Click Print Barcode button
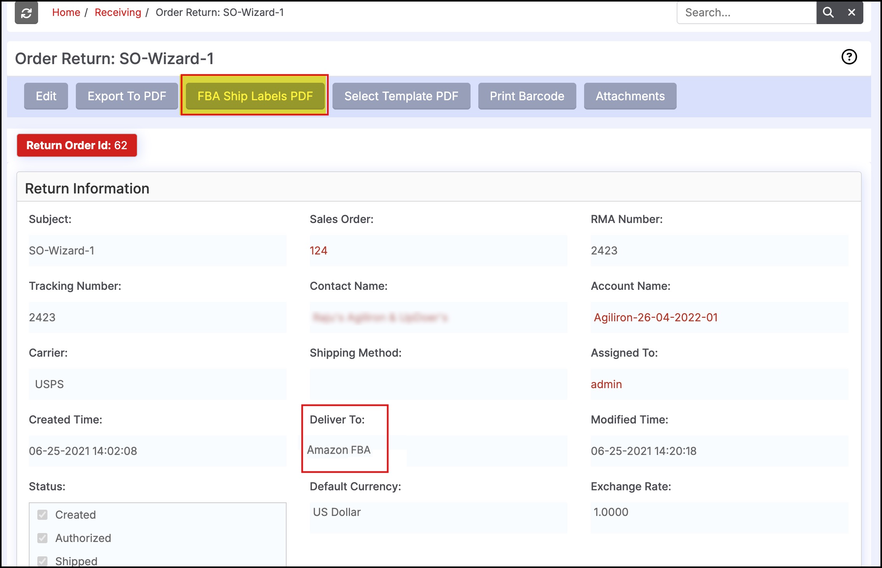This screenshot has width=882, height=568. 527,96
